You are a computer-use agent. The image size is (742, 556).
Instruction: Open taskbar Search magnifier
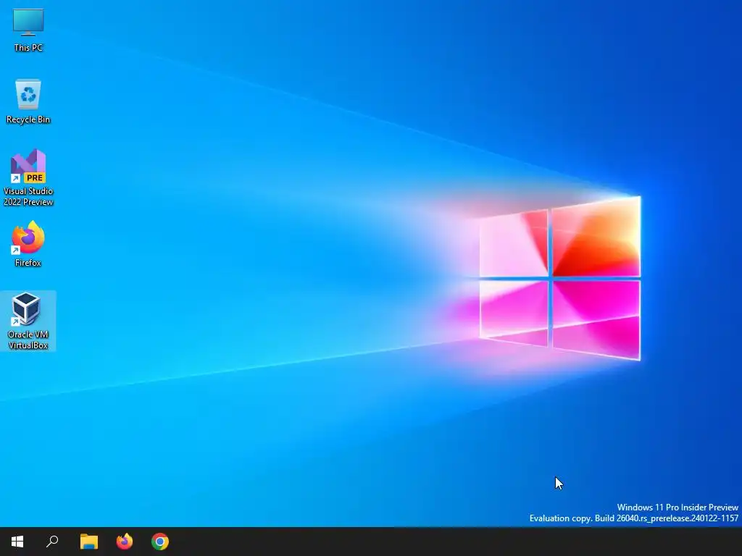tap(52, 542)
